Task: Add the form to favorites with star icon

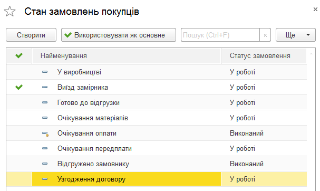Action: point(9,12)
